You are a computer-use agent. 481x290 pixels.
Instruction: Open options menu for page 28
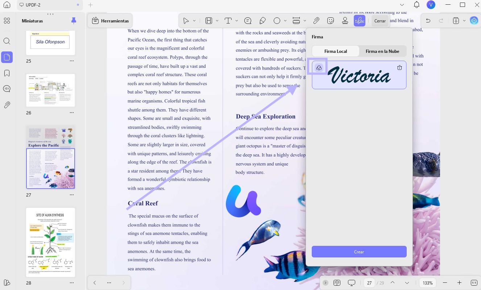(72, 283)
